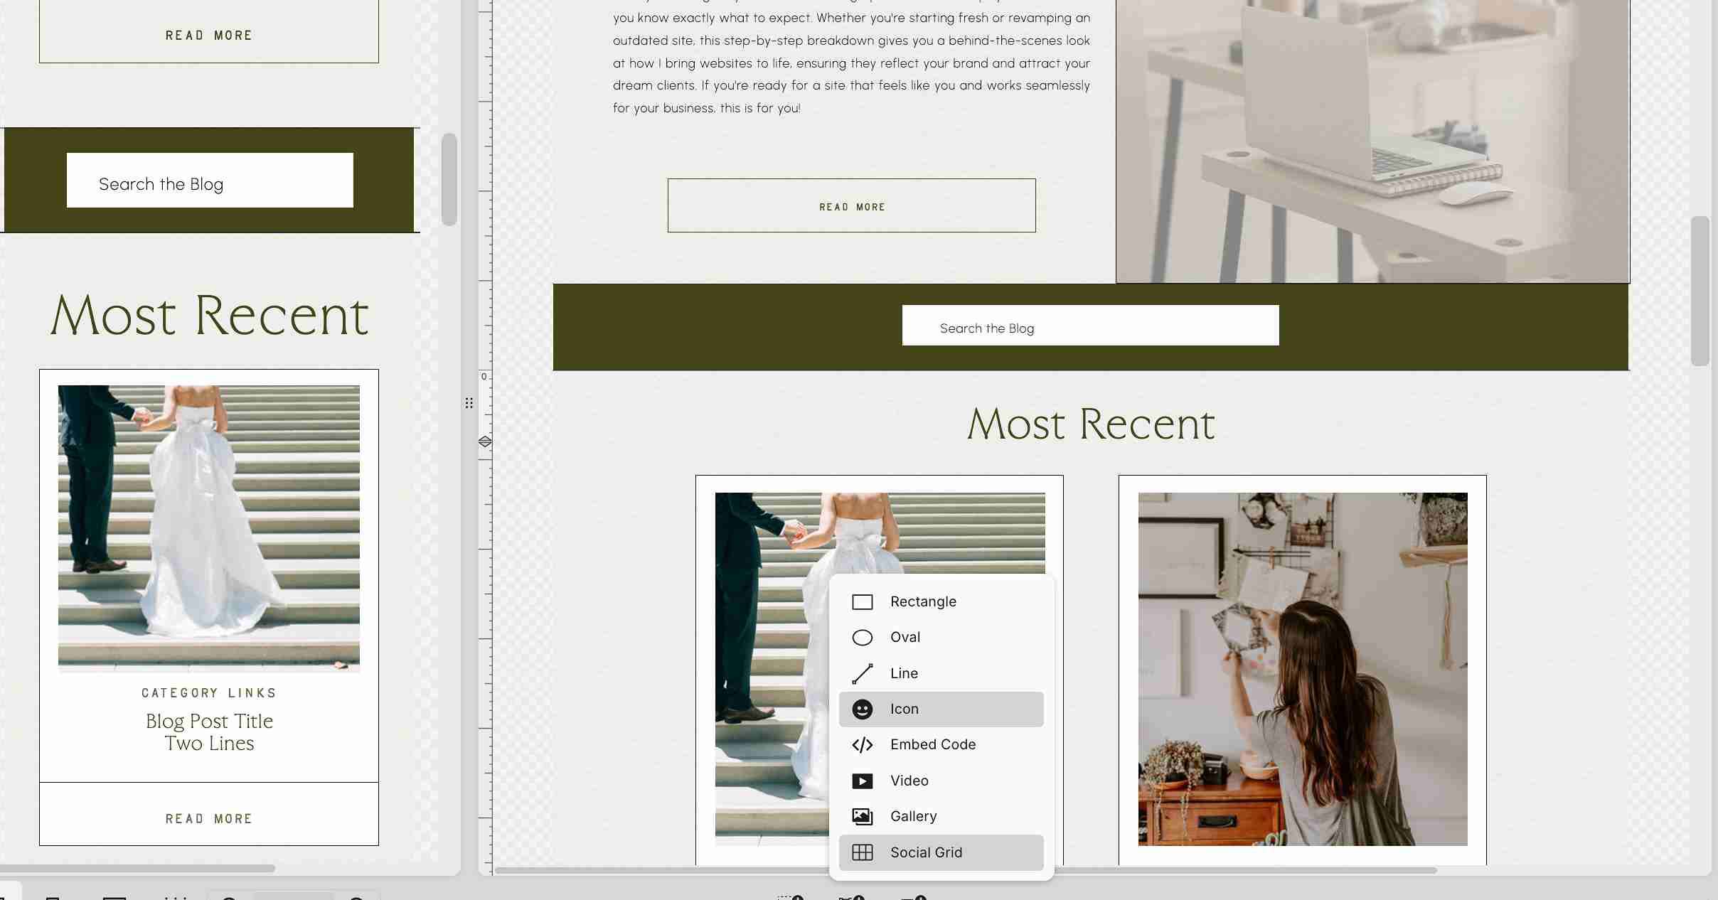
Task: Click Read More under Blog Post Title card
Action: pyautogui.click(x=208, y=818)
